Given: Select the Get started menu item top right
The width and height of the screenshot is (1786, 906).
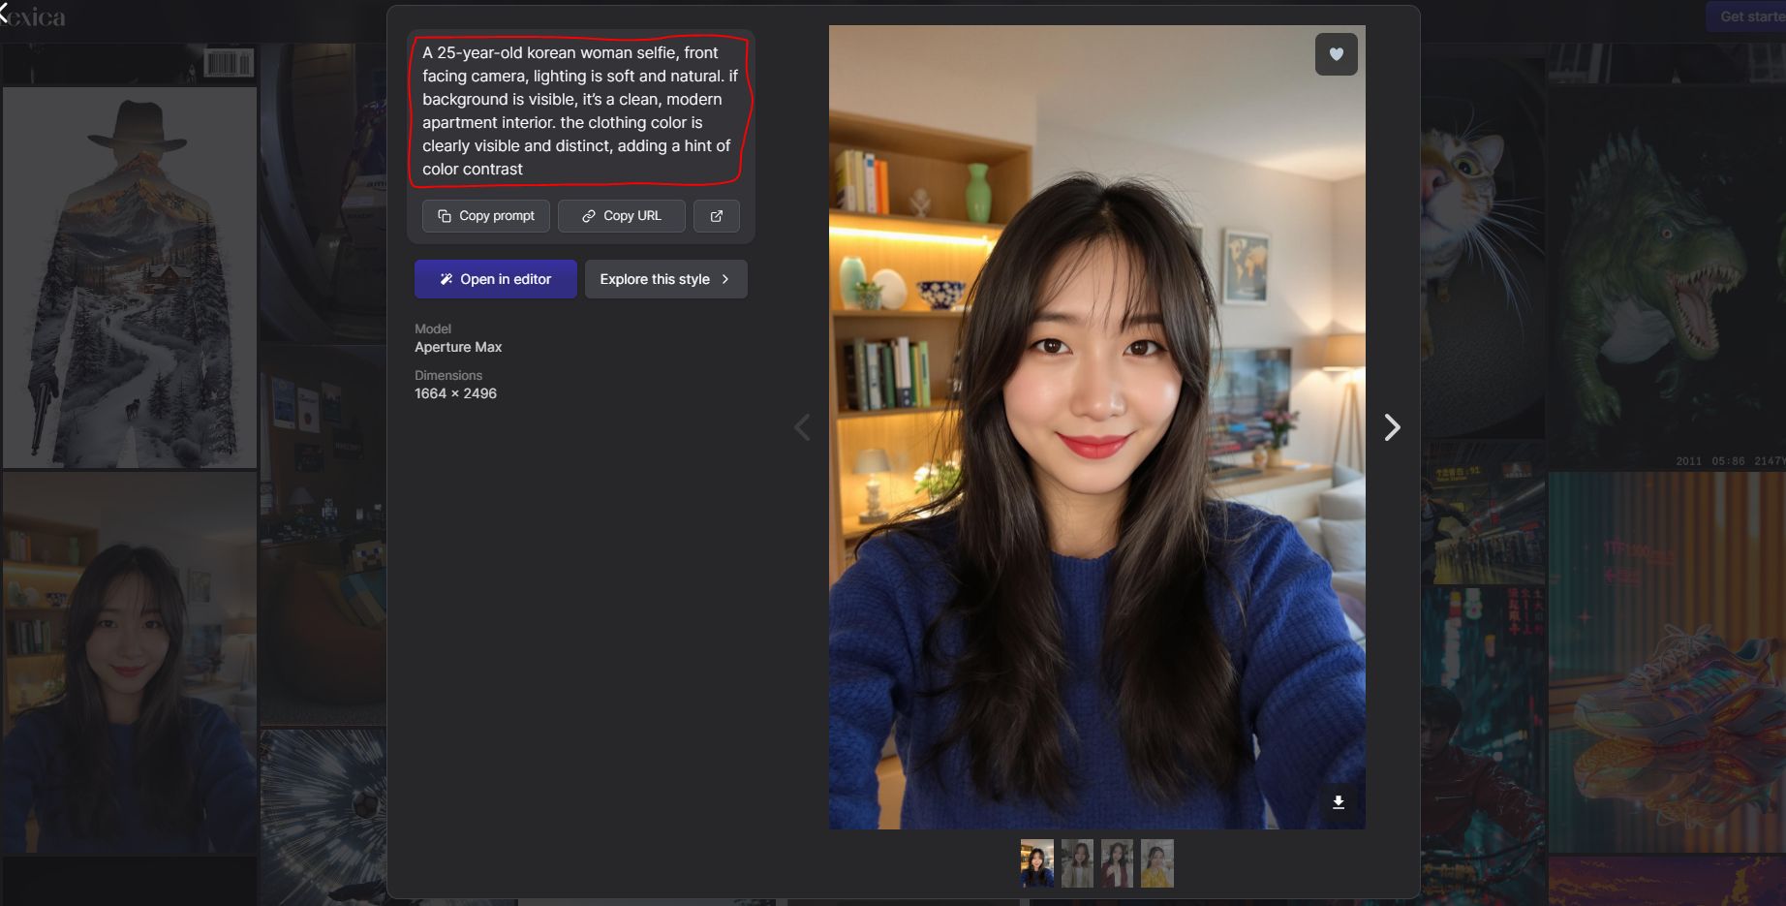Looking at the screenshot, I should pos(1748,16).
